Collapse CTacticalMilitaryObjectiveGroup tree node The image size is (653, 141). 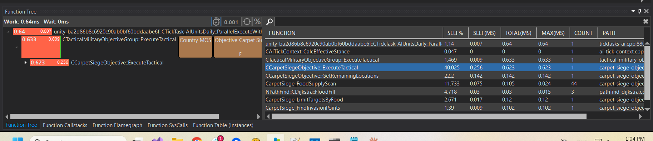(x=16, y=47)
